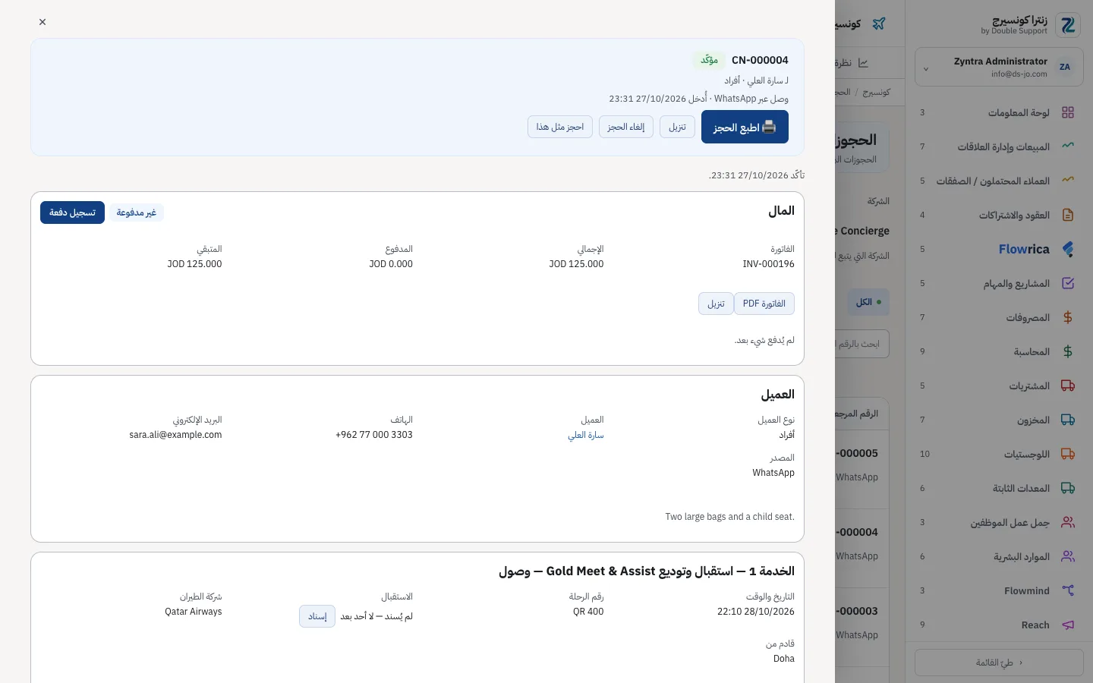Screen dimensions: 1093x683
Task: Click the airplane Concierge icon in the header
Action: tap(879, 24)
